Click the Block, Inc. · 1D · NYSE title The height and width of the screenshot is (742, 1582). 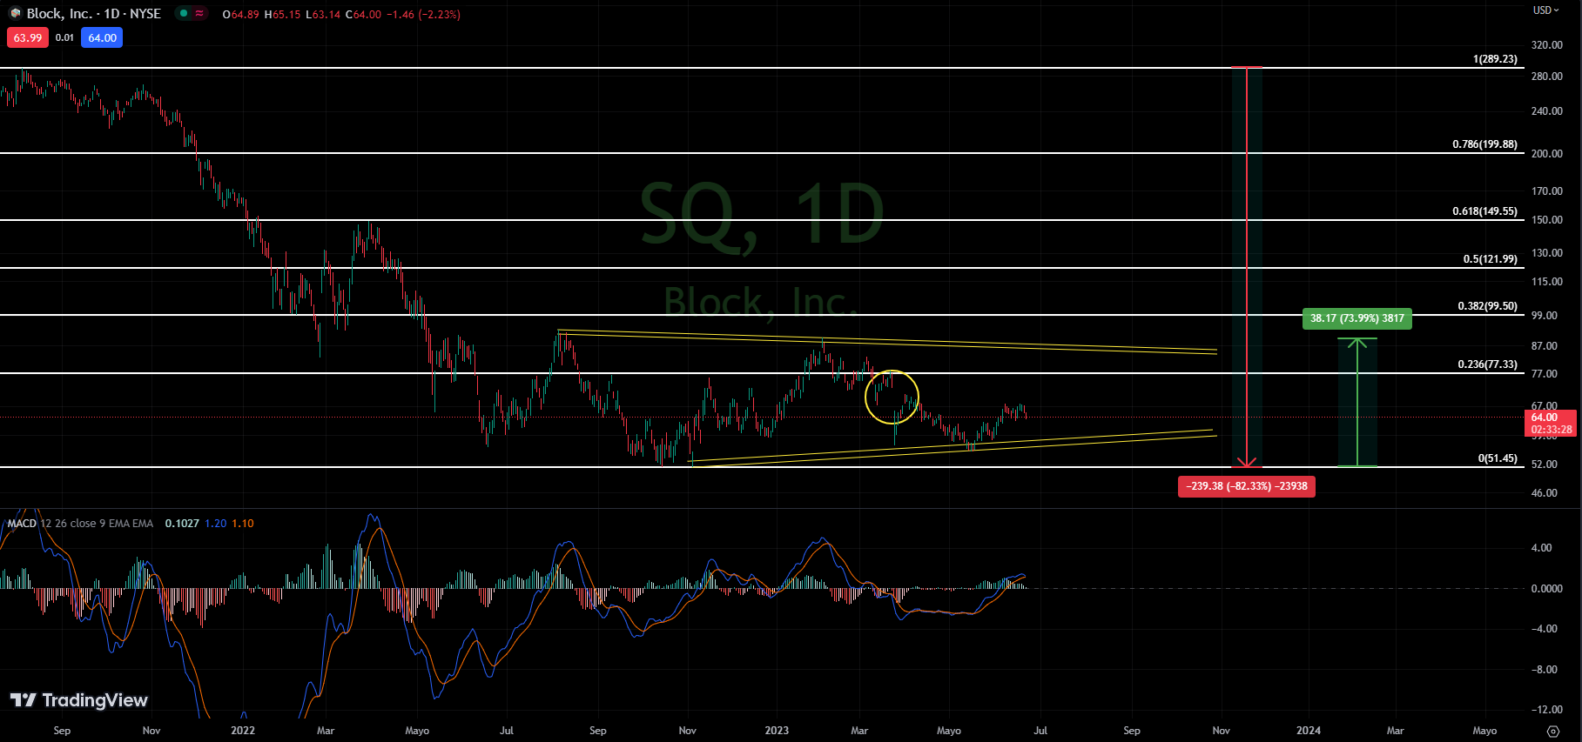tap(93, 14)
